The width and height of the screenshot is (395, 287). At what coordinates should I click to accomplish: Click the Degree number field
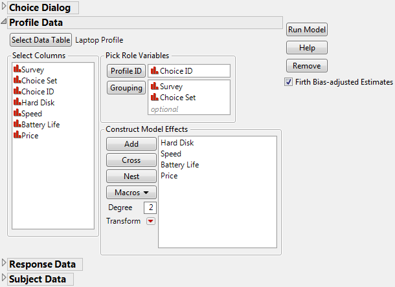pos(150,207)
